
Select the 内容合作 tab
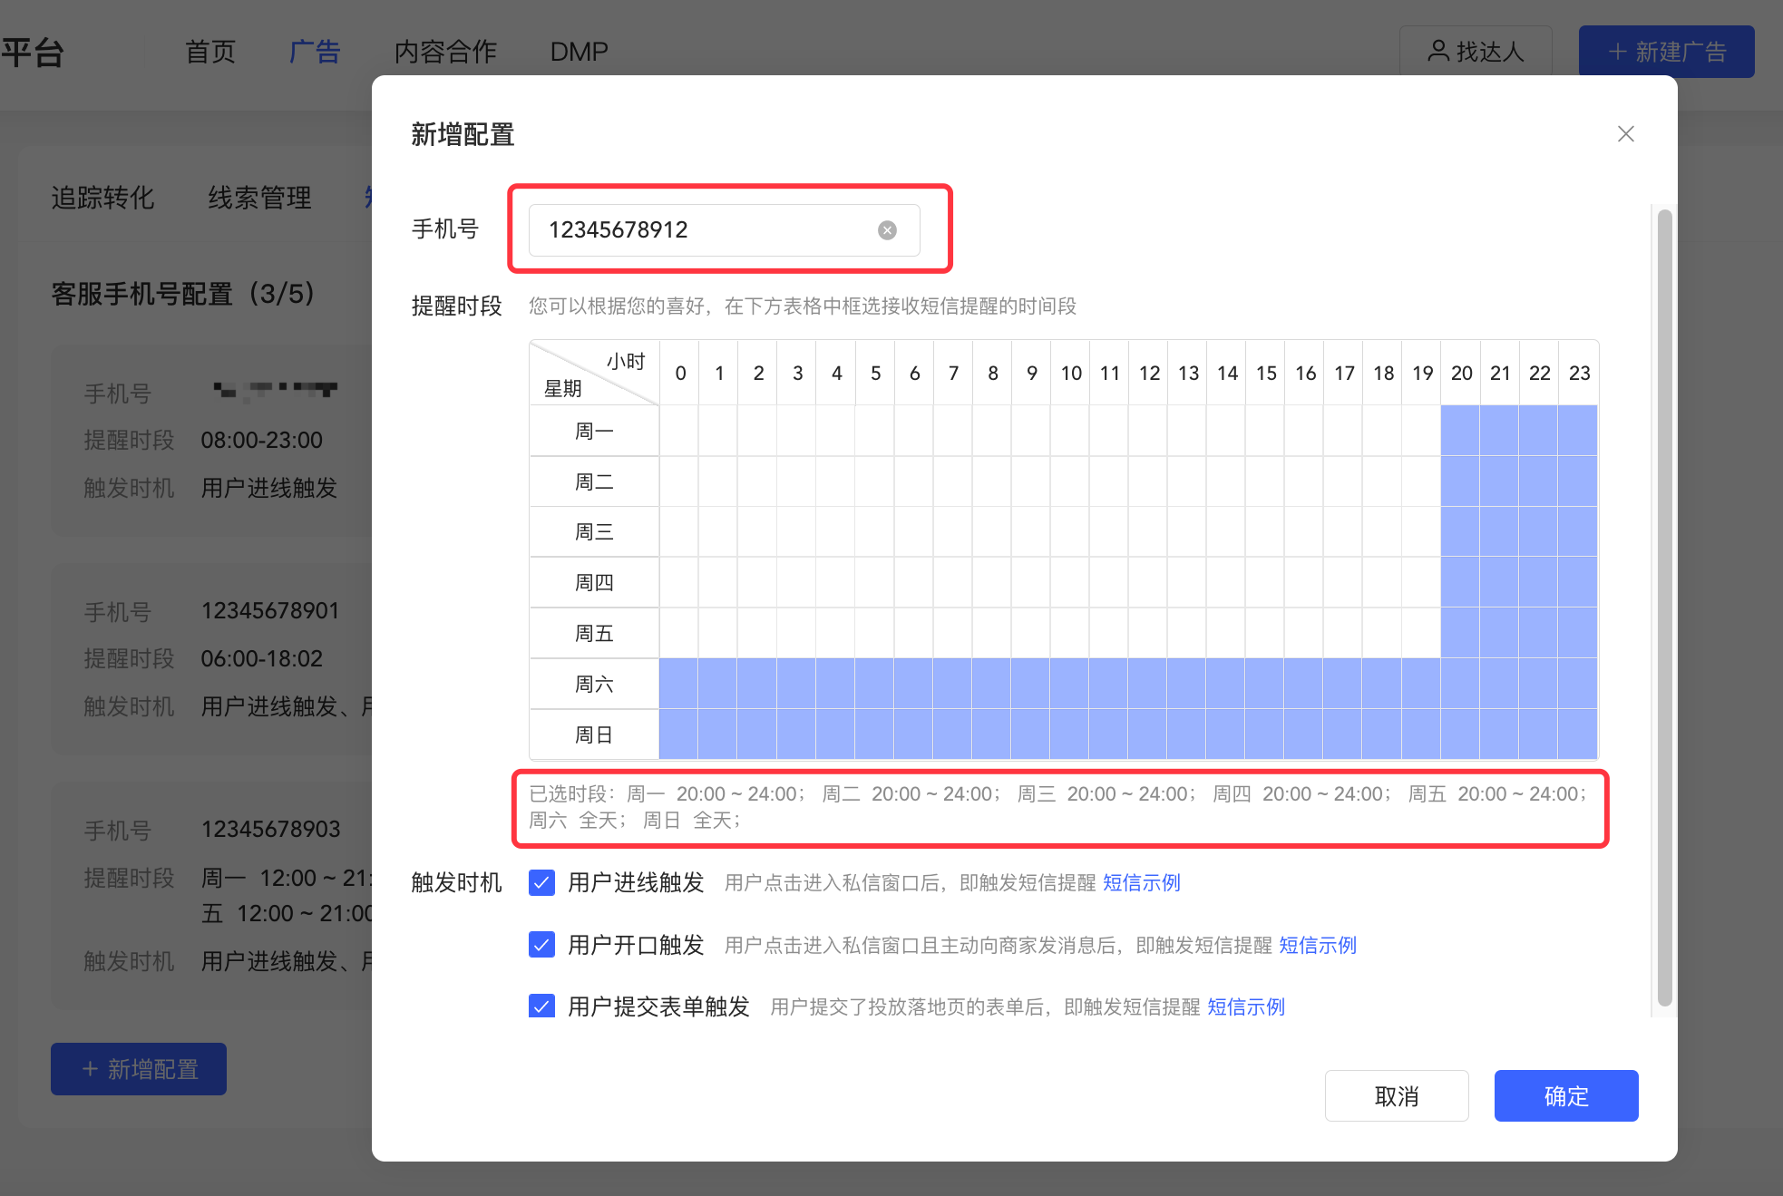(x=444, y=52)
